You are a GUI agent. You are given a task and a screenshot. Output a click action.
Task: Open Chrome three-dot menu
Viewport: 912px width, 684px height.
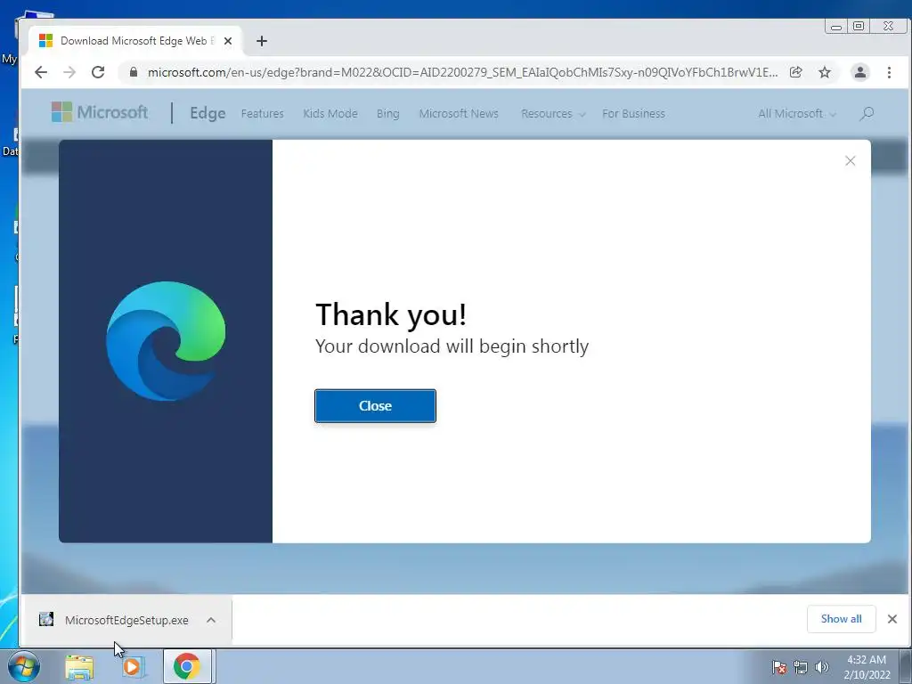(889, 72)
